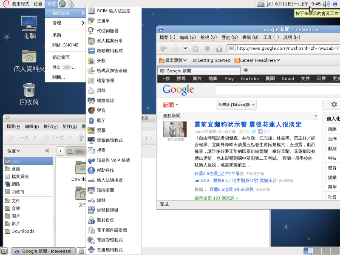This screenshot has height=255, width=340.
Task: Click the clock 6月11日 上午 9:45
Action: (297, 4)
